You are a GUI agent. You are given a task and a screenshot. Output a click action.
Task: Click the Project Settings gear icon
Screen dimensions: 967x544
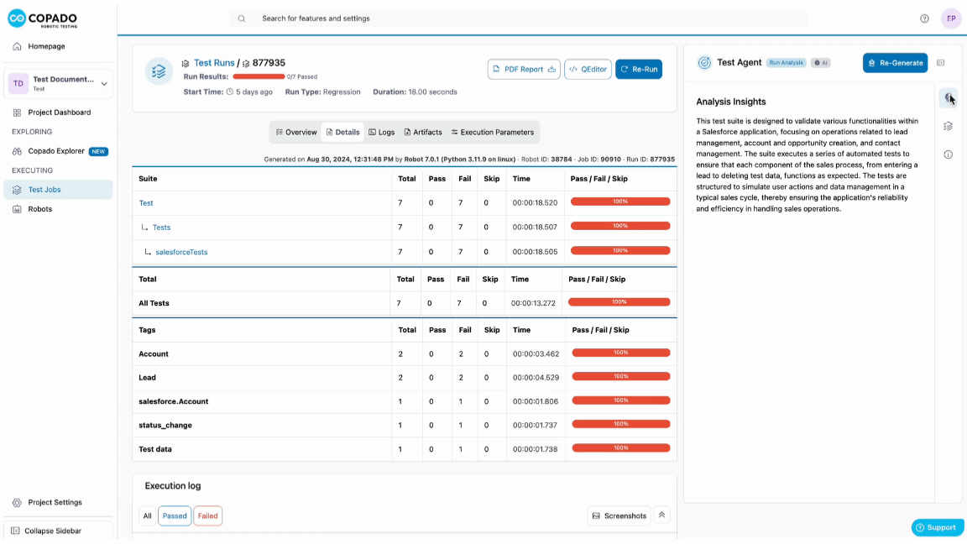tap(18, 503)
